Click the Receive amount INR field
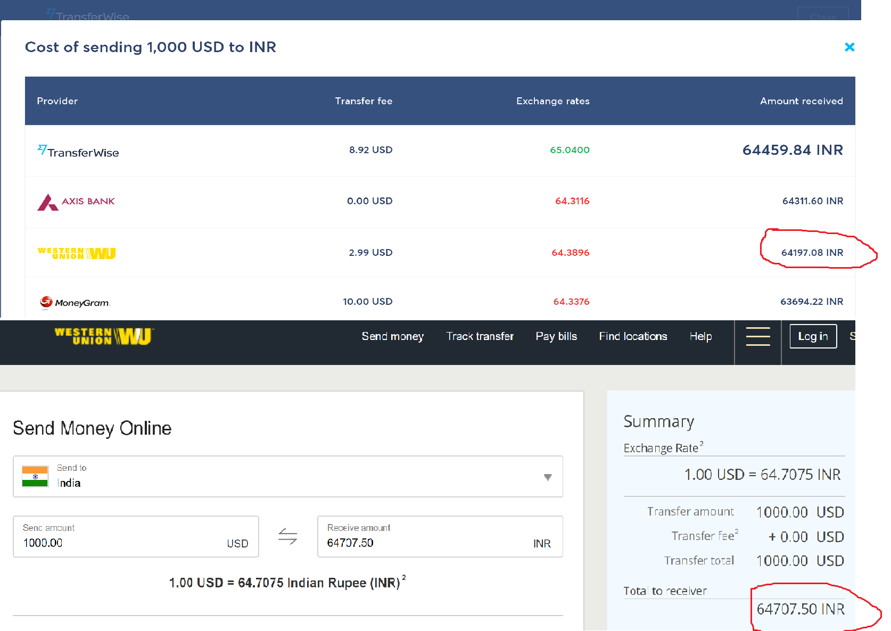The height and width of the screenshot is (631, 891). pyautogui.click(x=440, y=536)
